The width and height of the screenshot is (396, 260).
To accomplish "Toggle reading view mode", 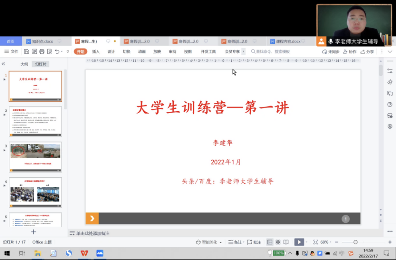I will [x=286, y=242].
